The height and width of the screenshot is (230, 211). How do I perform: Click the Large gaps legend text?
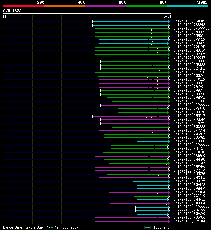pos(41,227)
